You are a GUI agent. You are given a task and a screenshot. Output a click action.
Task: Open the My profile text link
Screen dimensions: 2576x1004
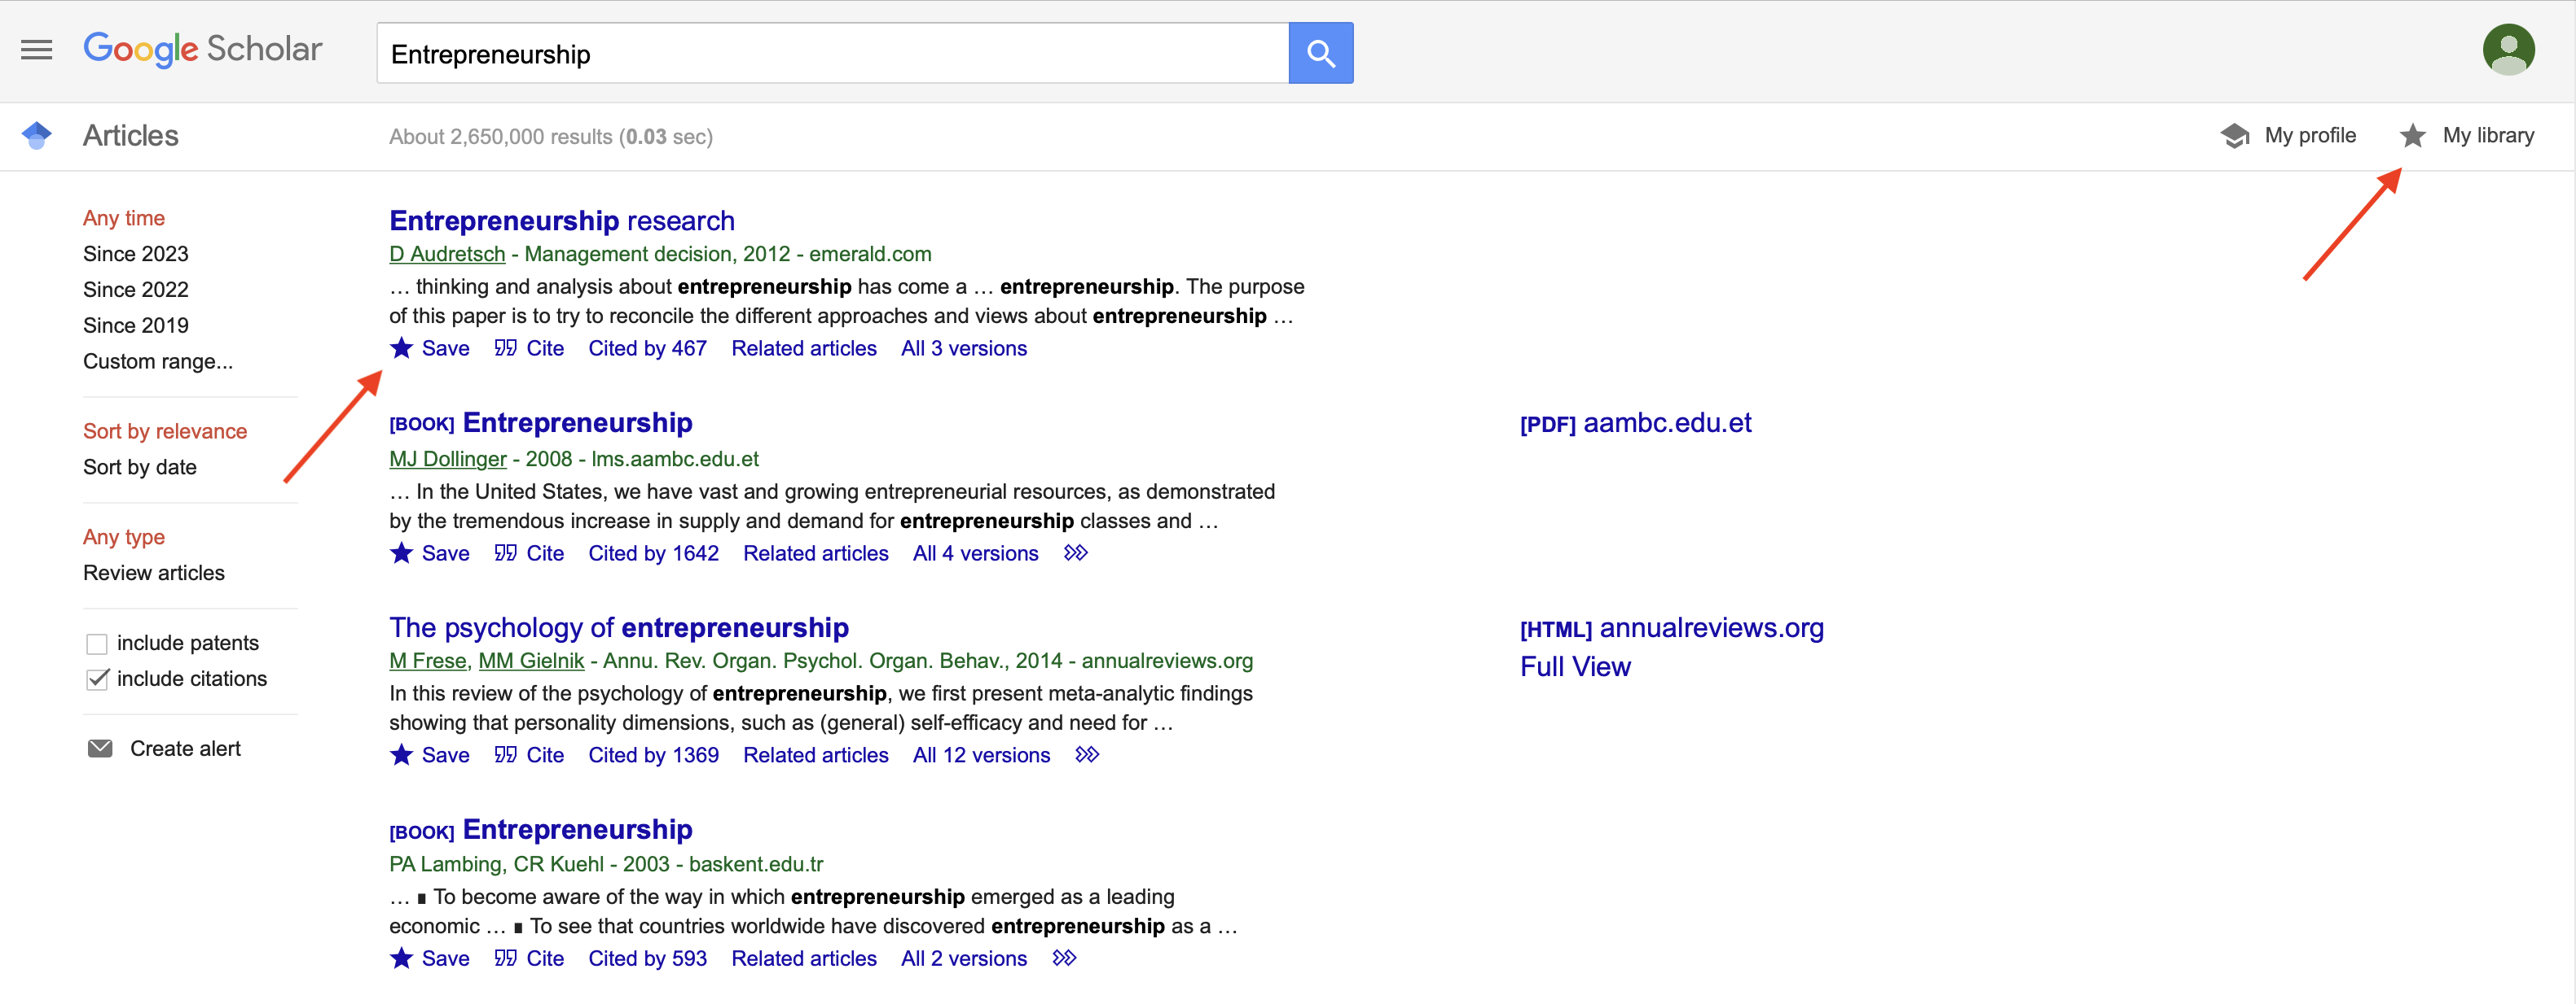click(x=2310, y=136)
